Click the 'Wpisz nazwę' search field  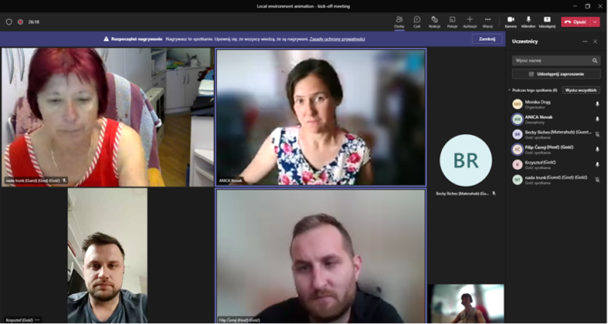552,60
